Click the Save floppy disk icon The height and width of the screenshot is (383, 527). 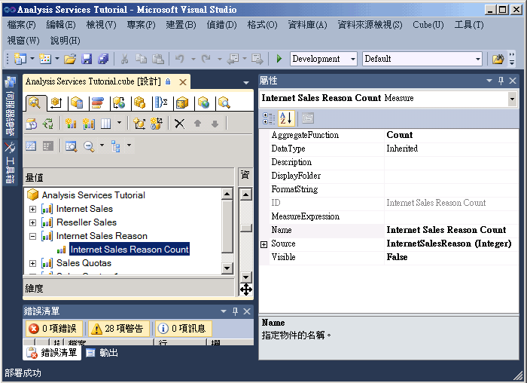pos(87,59)
